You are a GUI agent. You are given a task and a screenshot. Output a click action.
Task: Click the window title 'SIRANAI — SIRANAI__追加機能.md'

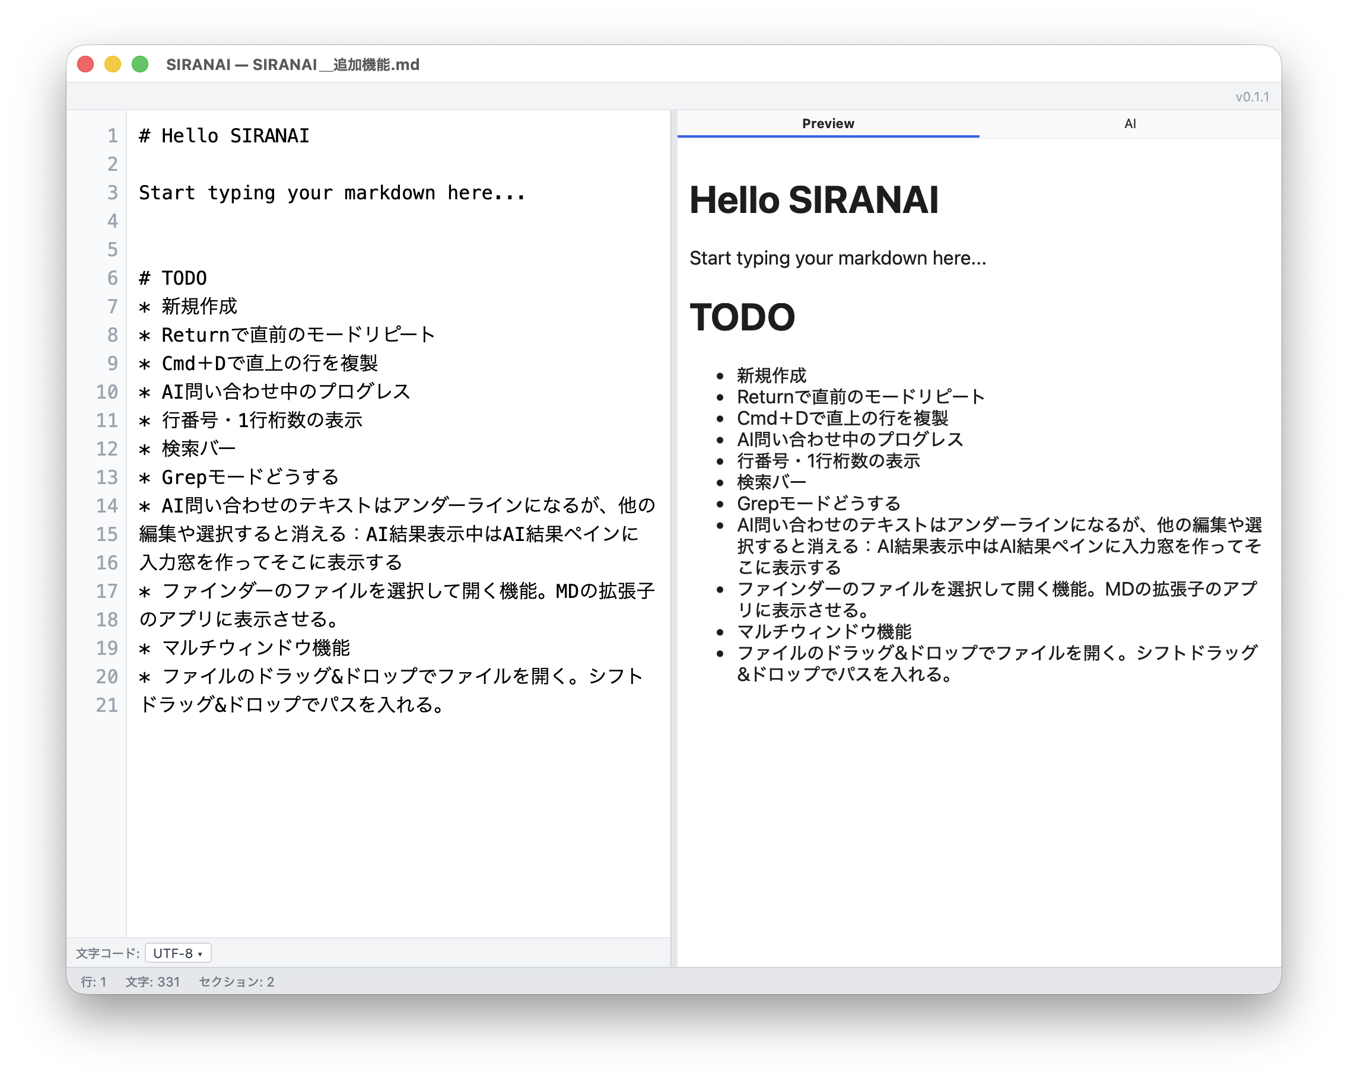(x=293, y=65)
